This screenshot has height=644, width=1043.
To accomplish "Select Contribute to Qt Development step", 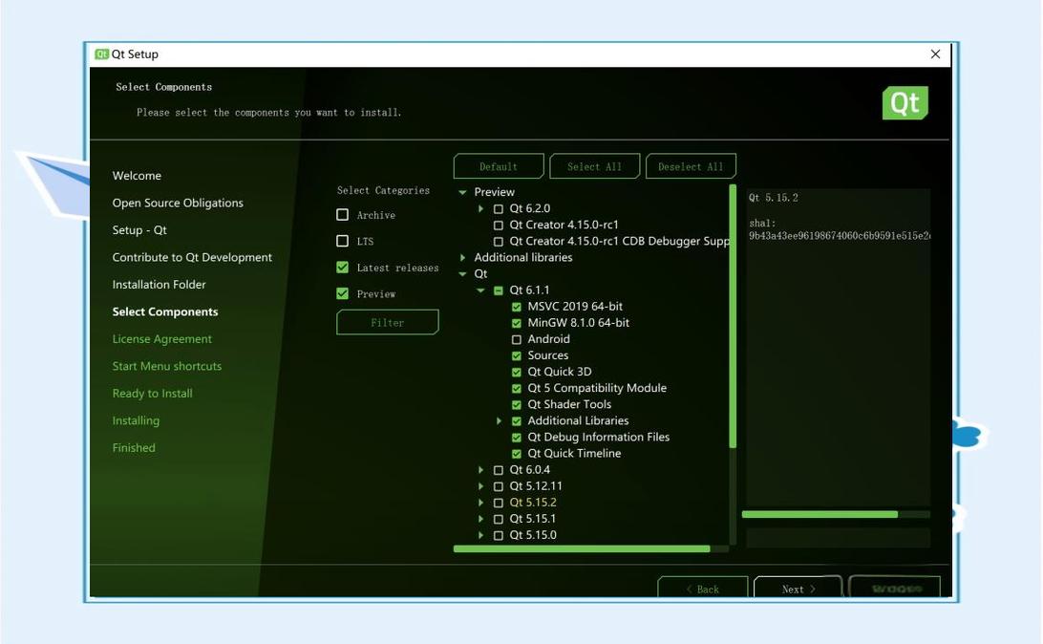I will pyautogui.click(x=192, y=257).
